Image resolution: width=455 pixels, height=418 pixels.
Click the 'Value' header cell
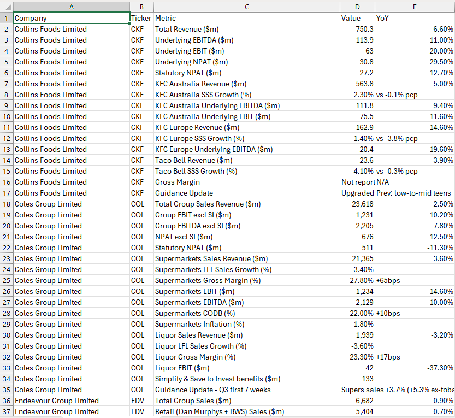click(x=357, y=18)
